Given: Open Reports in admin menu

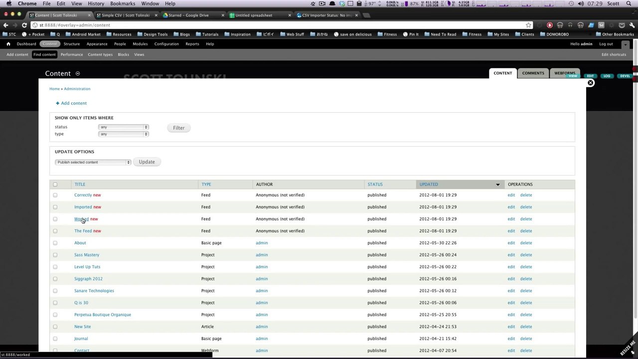Looking at the screenshot, I should (x=192, y=44).
